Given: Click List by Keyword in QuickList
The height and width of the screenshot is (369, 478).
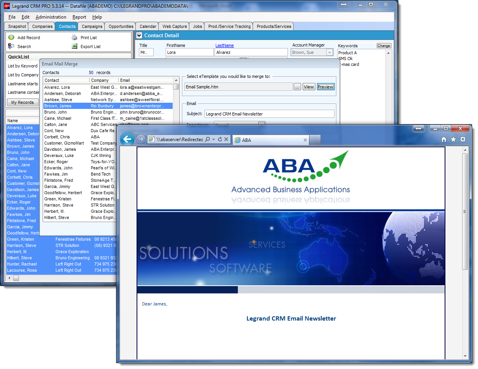Looking at the screenshot, I should (23, 66).
